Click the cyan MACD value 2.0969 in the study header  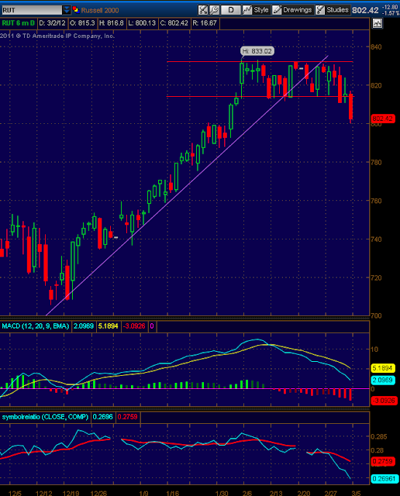pyautogui.click(x=84, y=326)
